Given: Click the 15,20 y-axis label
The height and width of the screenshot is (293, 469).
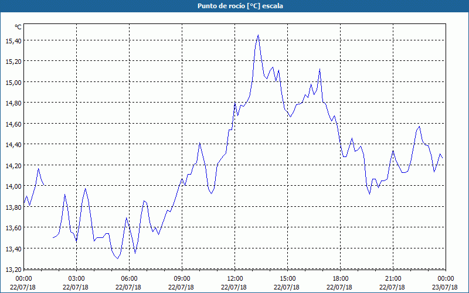Looking at the screenshot, I should [13, 62].
